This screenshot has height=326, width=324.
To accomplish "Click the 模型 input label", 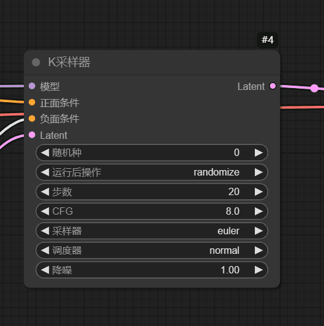I will pos(50,86).
